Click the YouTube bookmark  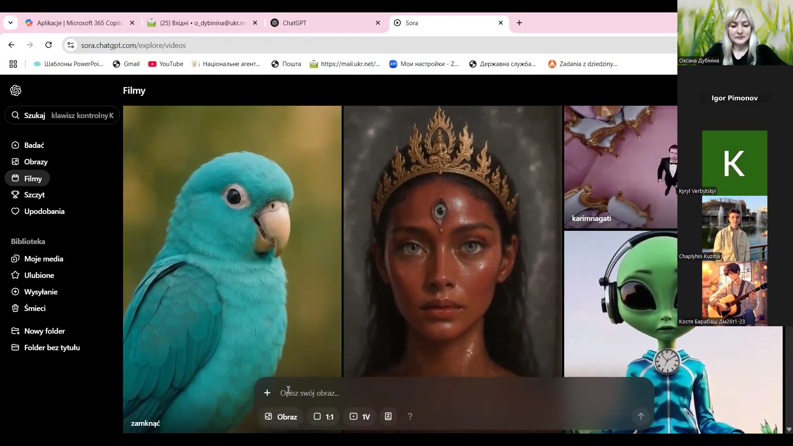pyautogui.click(x=166, y=64)
